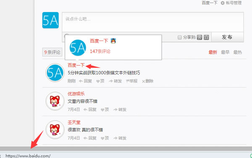Like (顶) 优游娱乐's comment
Screen dimensions: 252x158
coord(105,110)
